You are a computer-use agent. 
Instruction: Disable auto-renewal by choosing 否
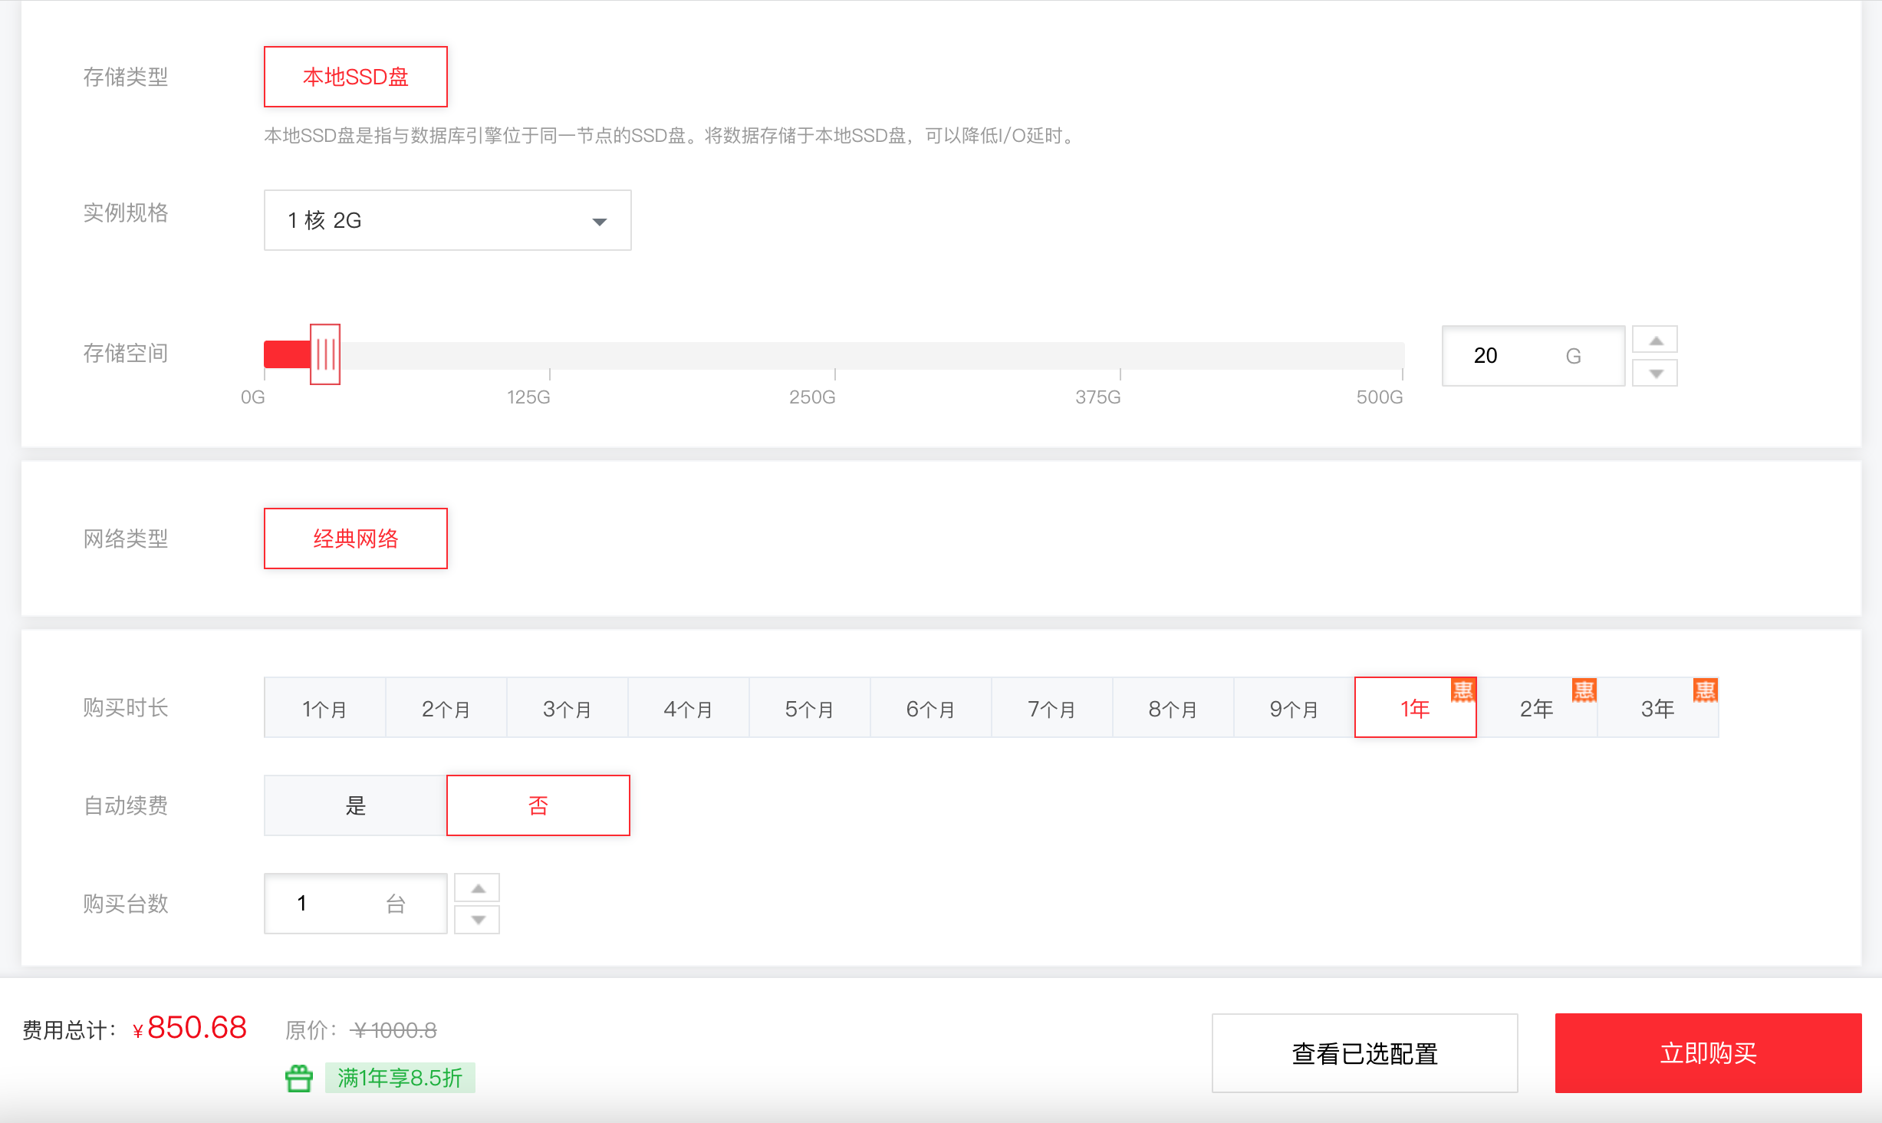pyautogui.click(x=538, y=805)
